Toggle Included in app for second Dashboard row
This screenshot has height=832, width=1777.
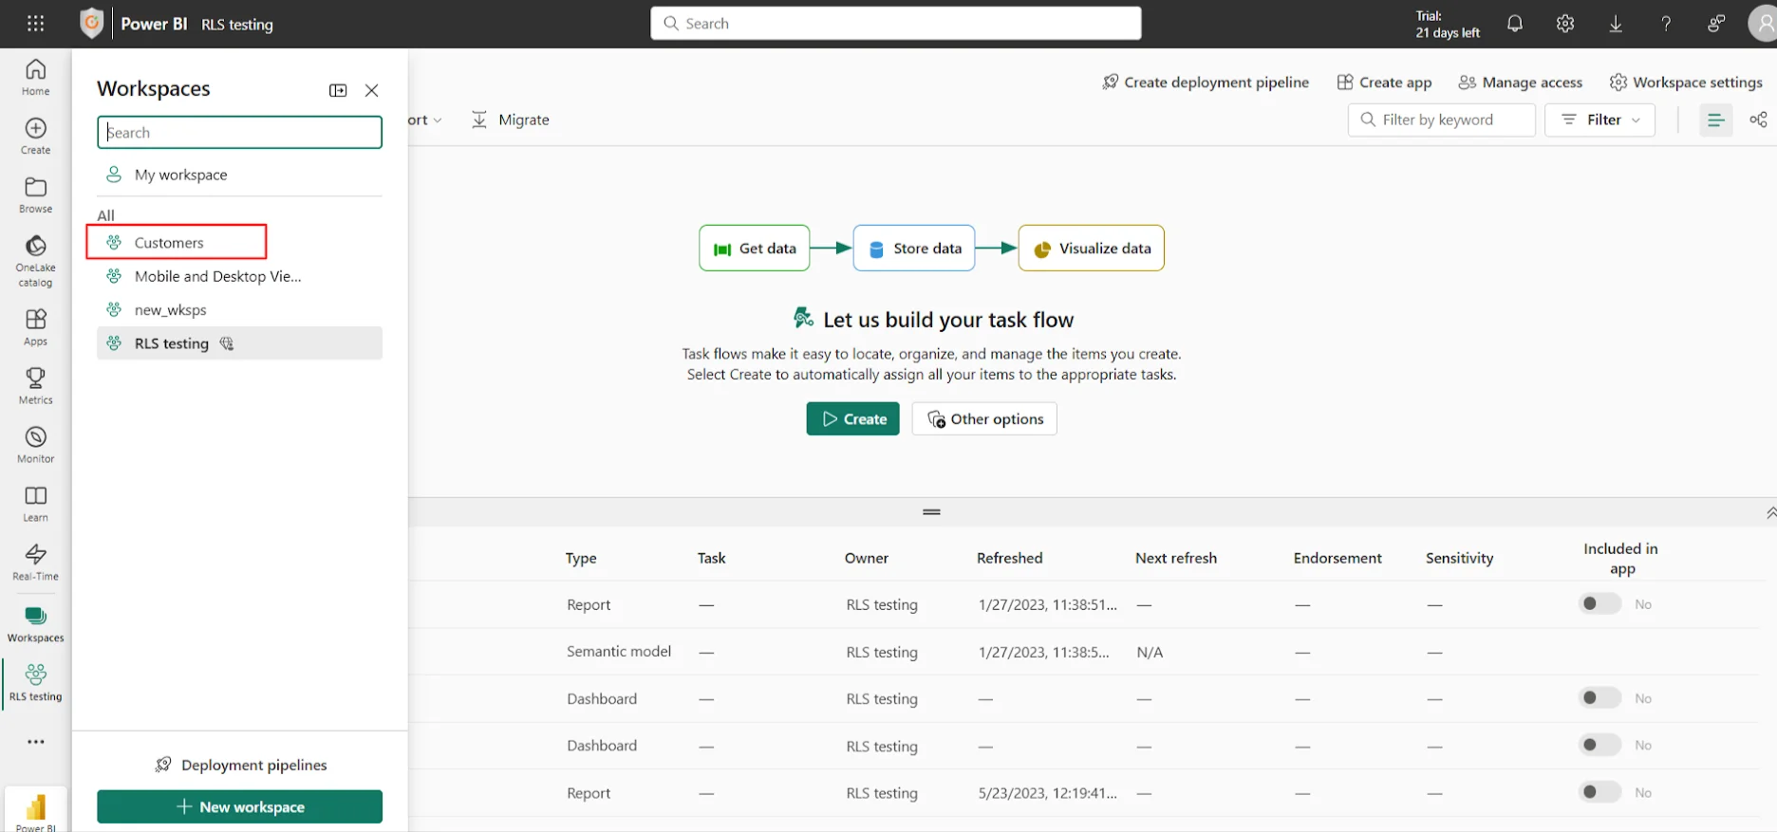(1599, 745)
